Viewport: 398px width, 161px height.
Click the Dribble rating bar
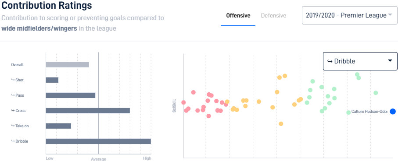pyautogui.click(x=98, y=141)
